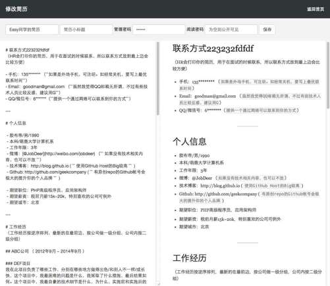Click the 修改简历 page title
This screenshot has height=286, width=330.
16,9
